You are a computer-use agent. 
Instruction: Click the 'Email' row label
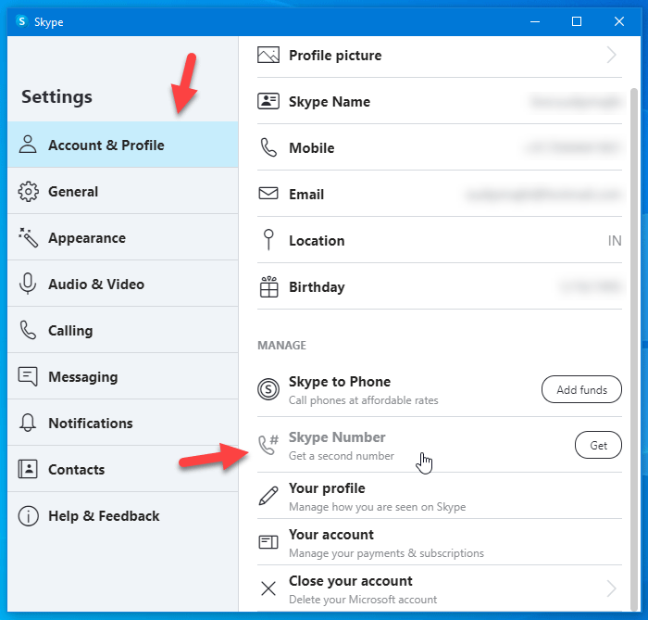point(306,194)
